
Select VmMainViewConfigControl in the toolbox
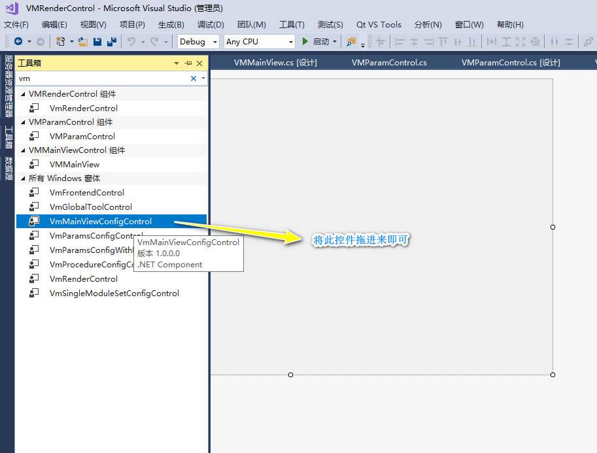pos(111,222)
